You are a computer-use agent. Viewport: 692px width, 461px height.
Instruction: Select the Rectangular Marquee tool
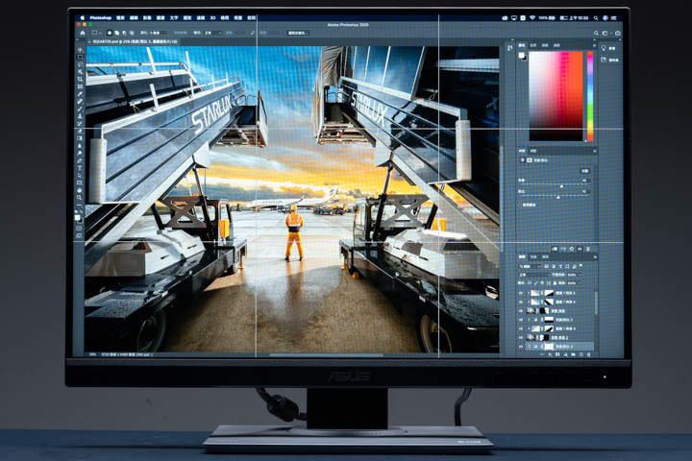tap(80, 58)
